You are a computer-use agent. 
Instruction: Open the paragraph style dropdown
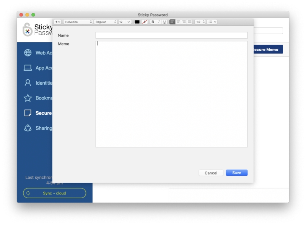[58, 22]
